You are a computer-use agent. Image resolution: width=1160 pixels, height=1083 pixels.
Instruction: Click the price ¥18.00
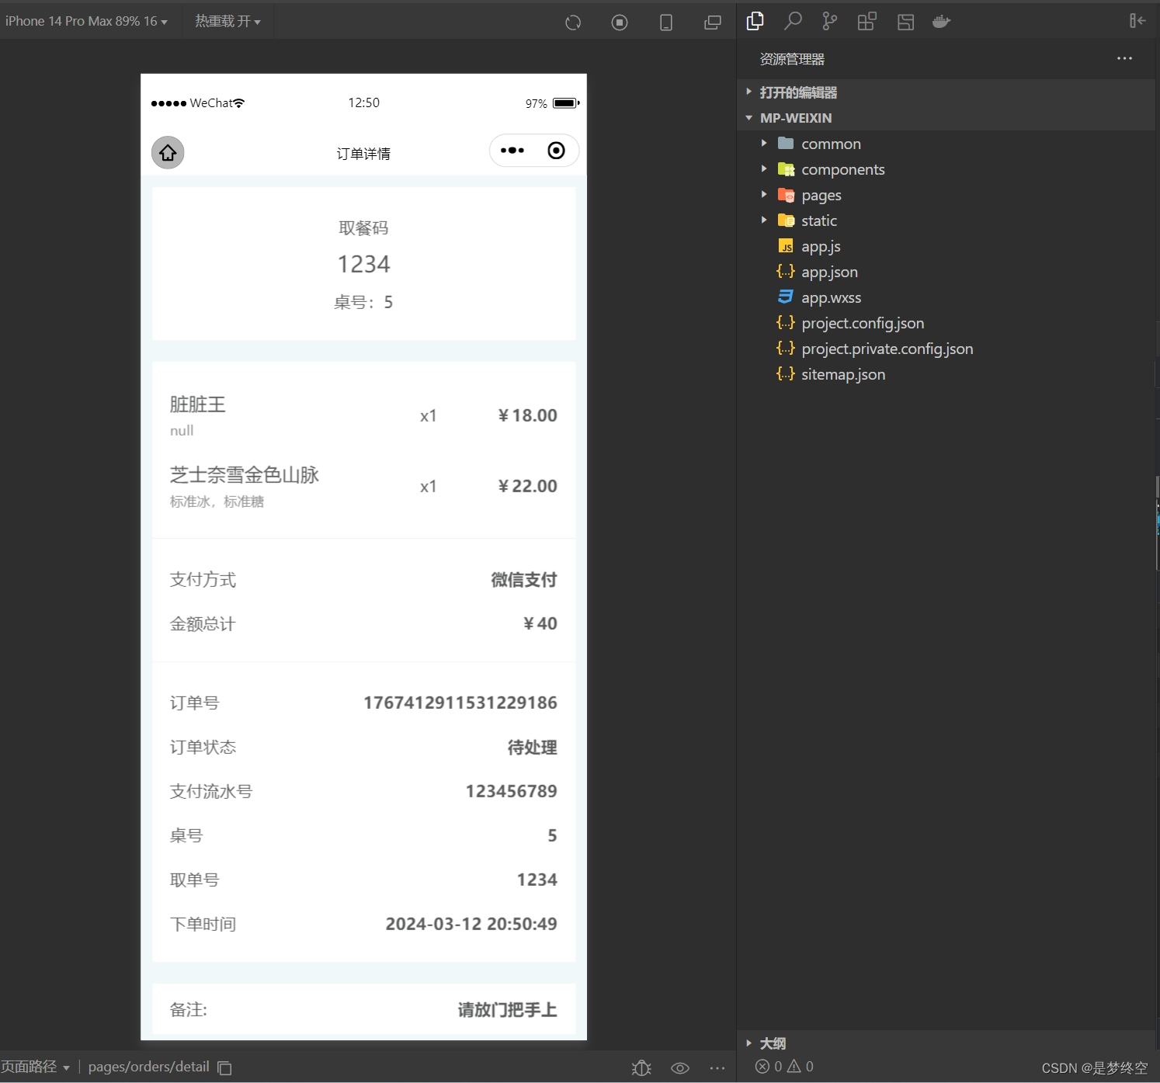tap(527, 415)
